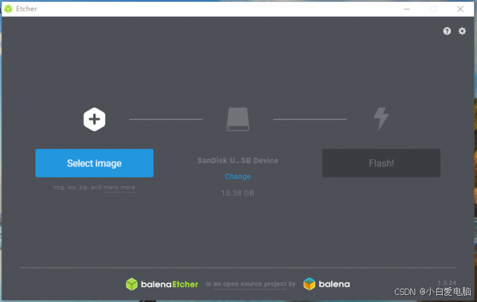Click the Etcher cube icon in the title bar
This screenshot has width=477, height=302.
[x=8, y=9]
